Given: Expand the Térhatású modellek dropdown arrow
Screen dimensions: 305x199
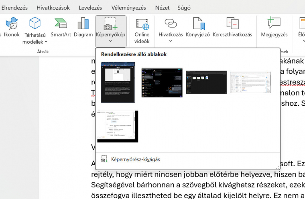Looking at the screenshot, I should 46,42.
